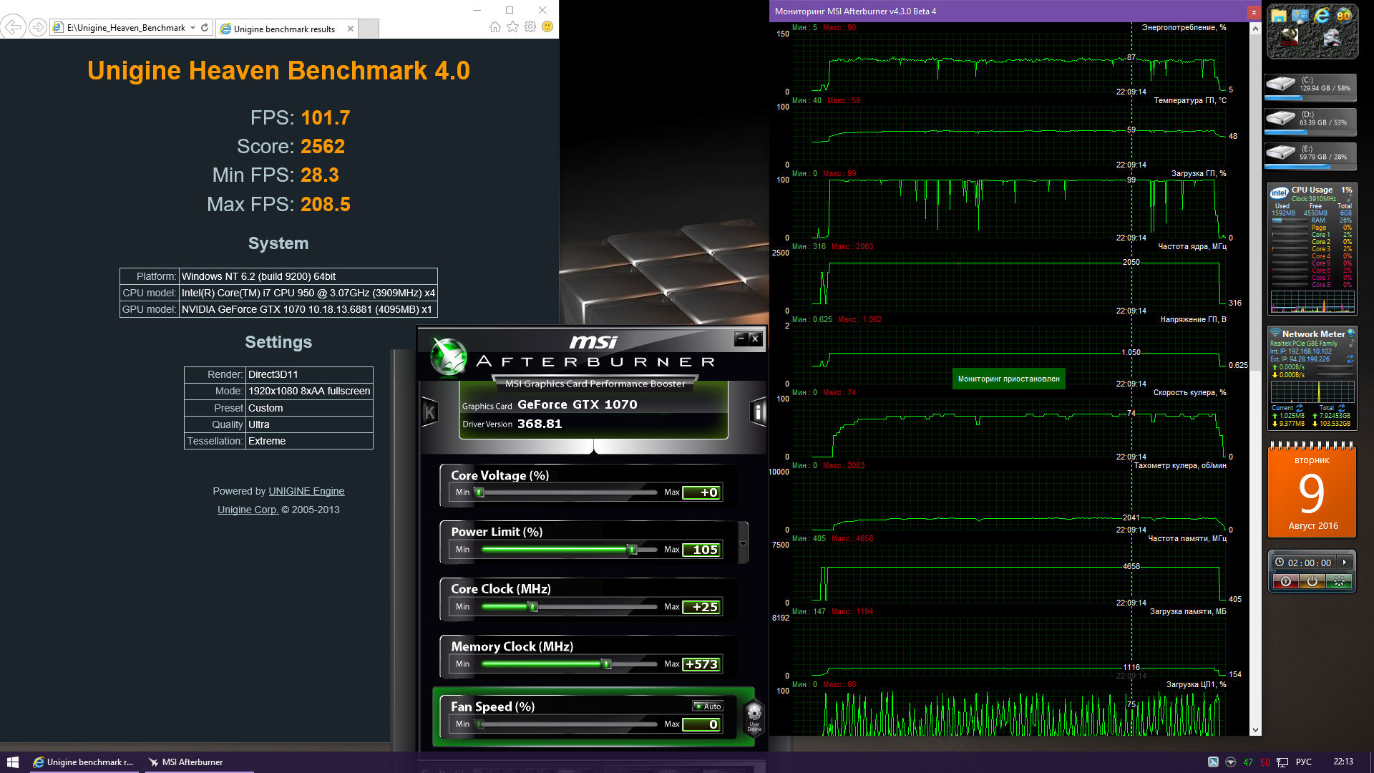Switch to MSI Afterburner taskbar item

(x=186, y=762)
